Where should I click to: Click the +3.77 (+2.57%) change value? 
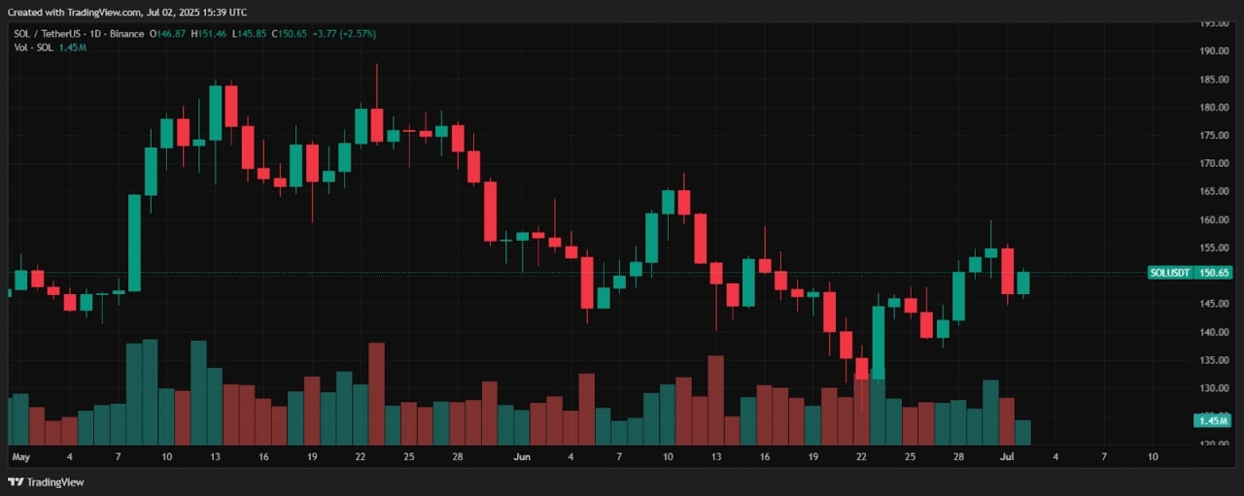346,34
